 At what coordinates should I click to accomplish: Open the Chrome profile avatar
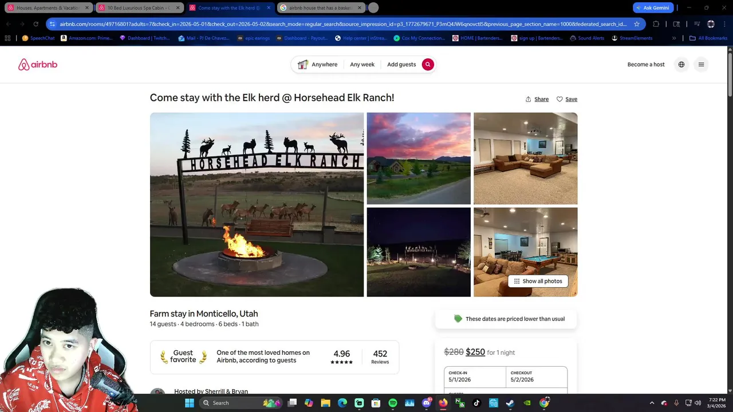click(x=711, y=24)
